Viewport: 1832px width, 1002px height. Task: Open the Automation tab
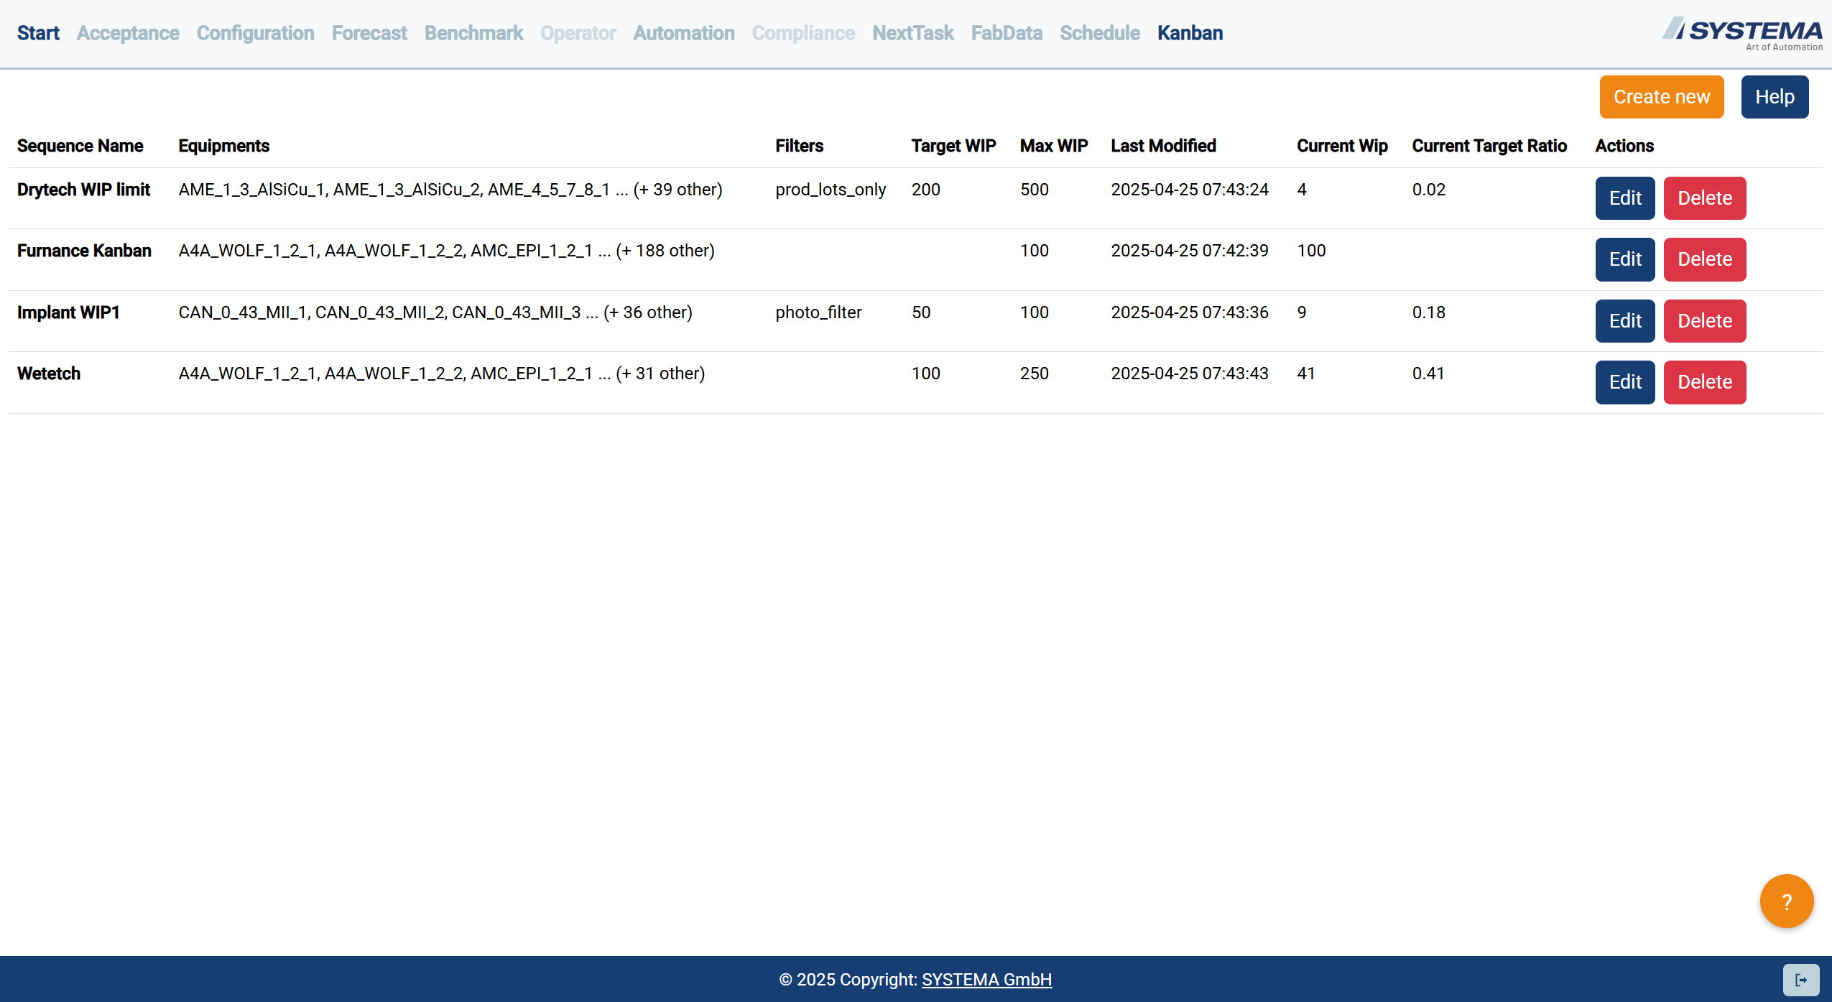[683, 33]
